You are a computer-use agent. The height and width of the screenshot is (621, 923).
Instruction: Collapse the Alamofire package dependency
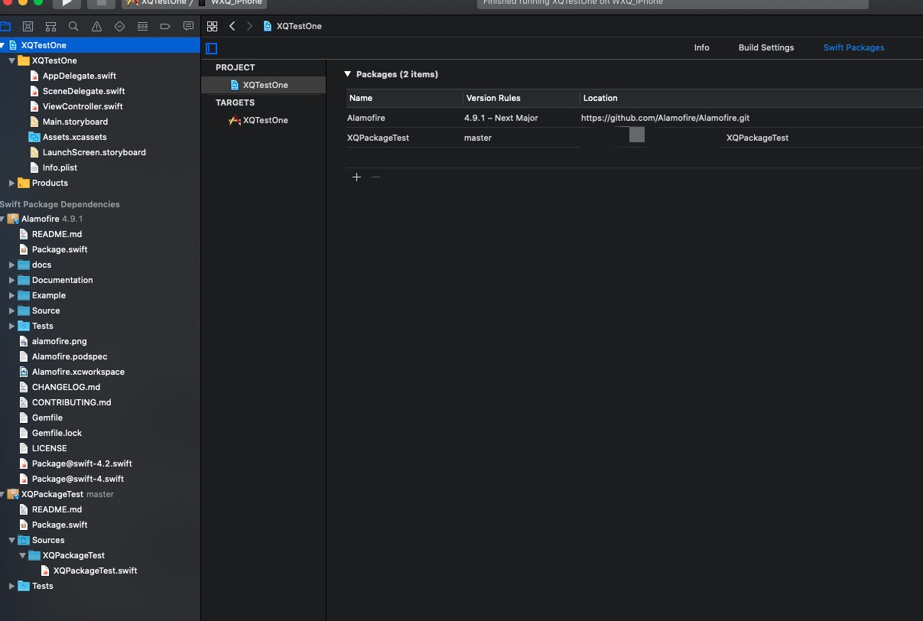click(x=2, y=219)
